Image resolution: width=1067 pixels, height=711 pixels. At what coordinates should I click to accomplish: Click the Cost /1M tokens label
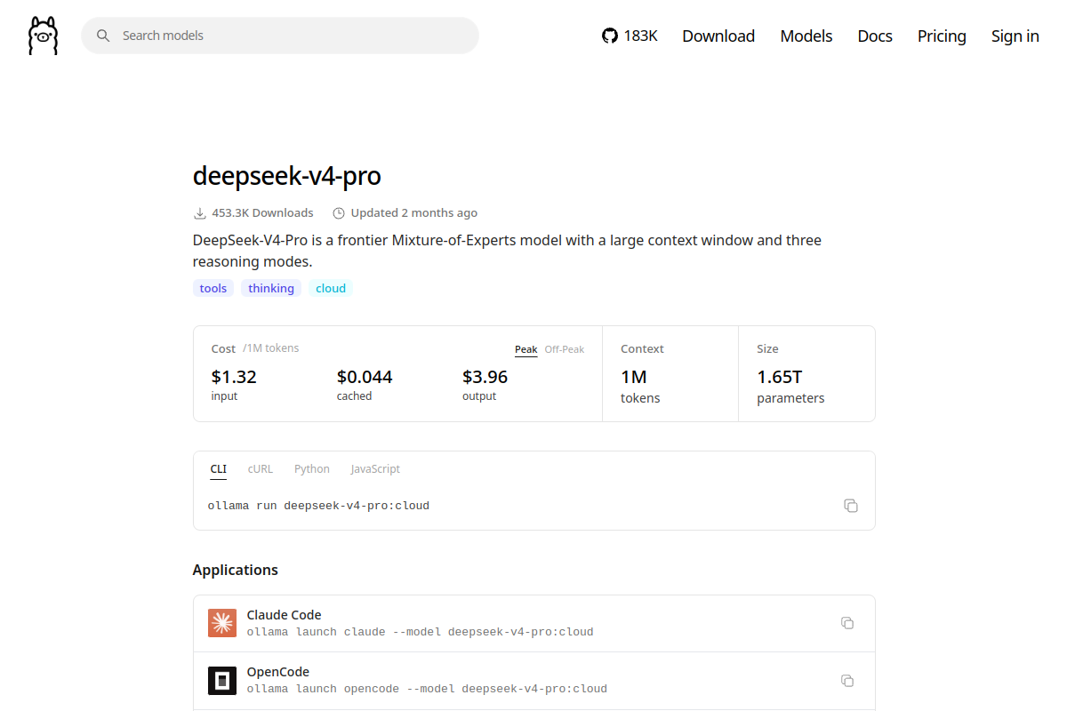click(x=255, y=348)
